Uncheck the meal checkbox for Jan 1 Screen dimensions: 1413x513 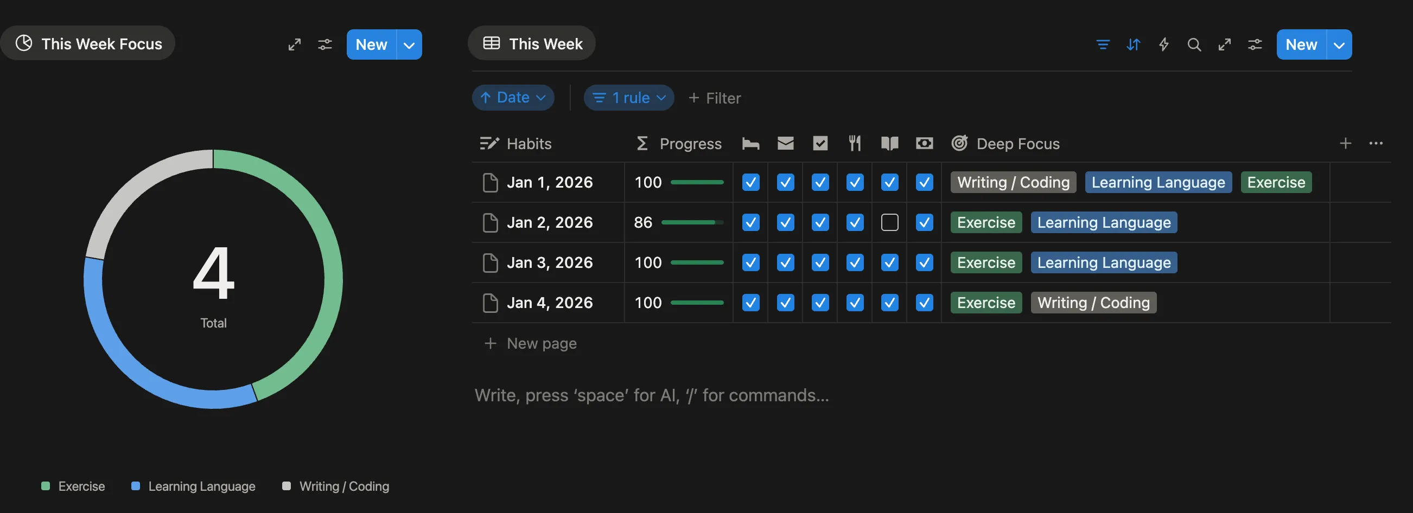[855, 182]
